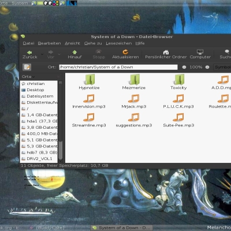Open the Orte sidebar selector dropdown
Viewport: 231px width, 231px height.
[x=28, y=77]
